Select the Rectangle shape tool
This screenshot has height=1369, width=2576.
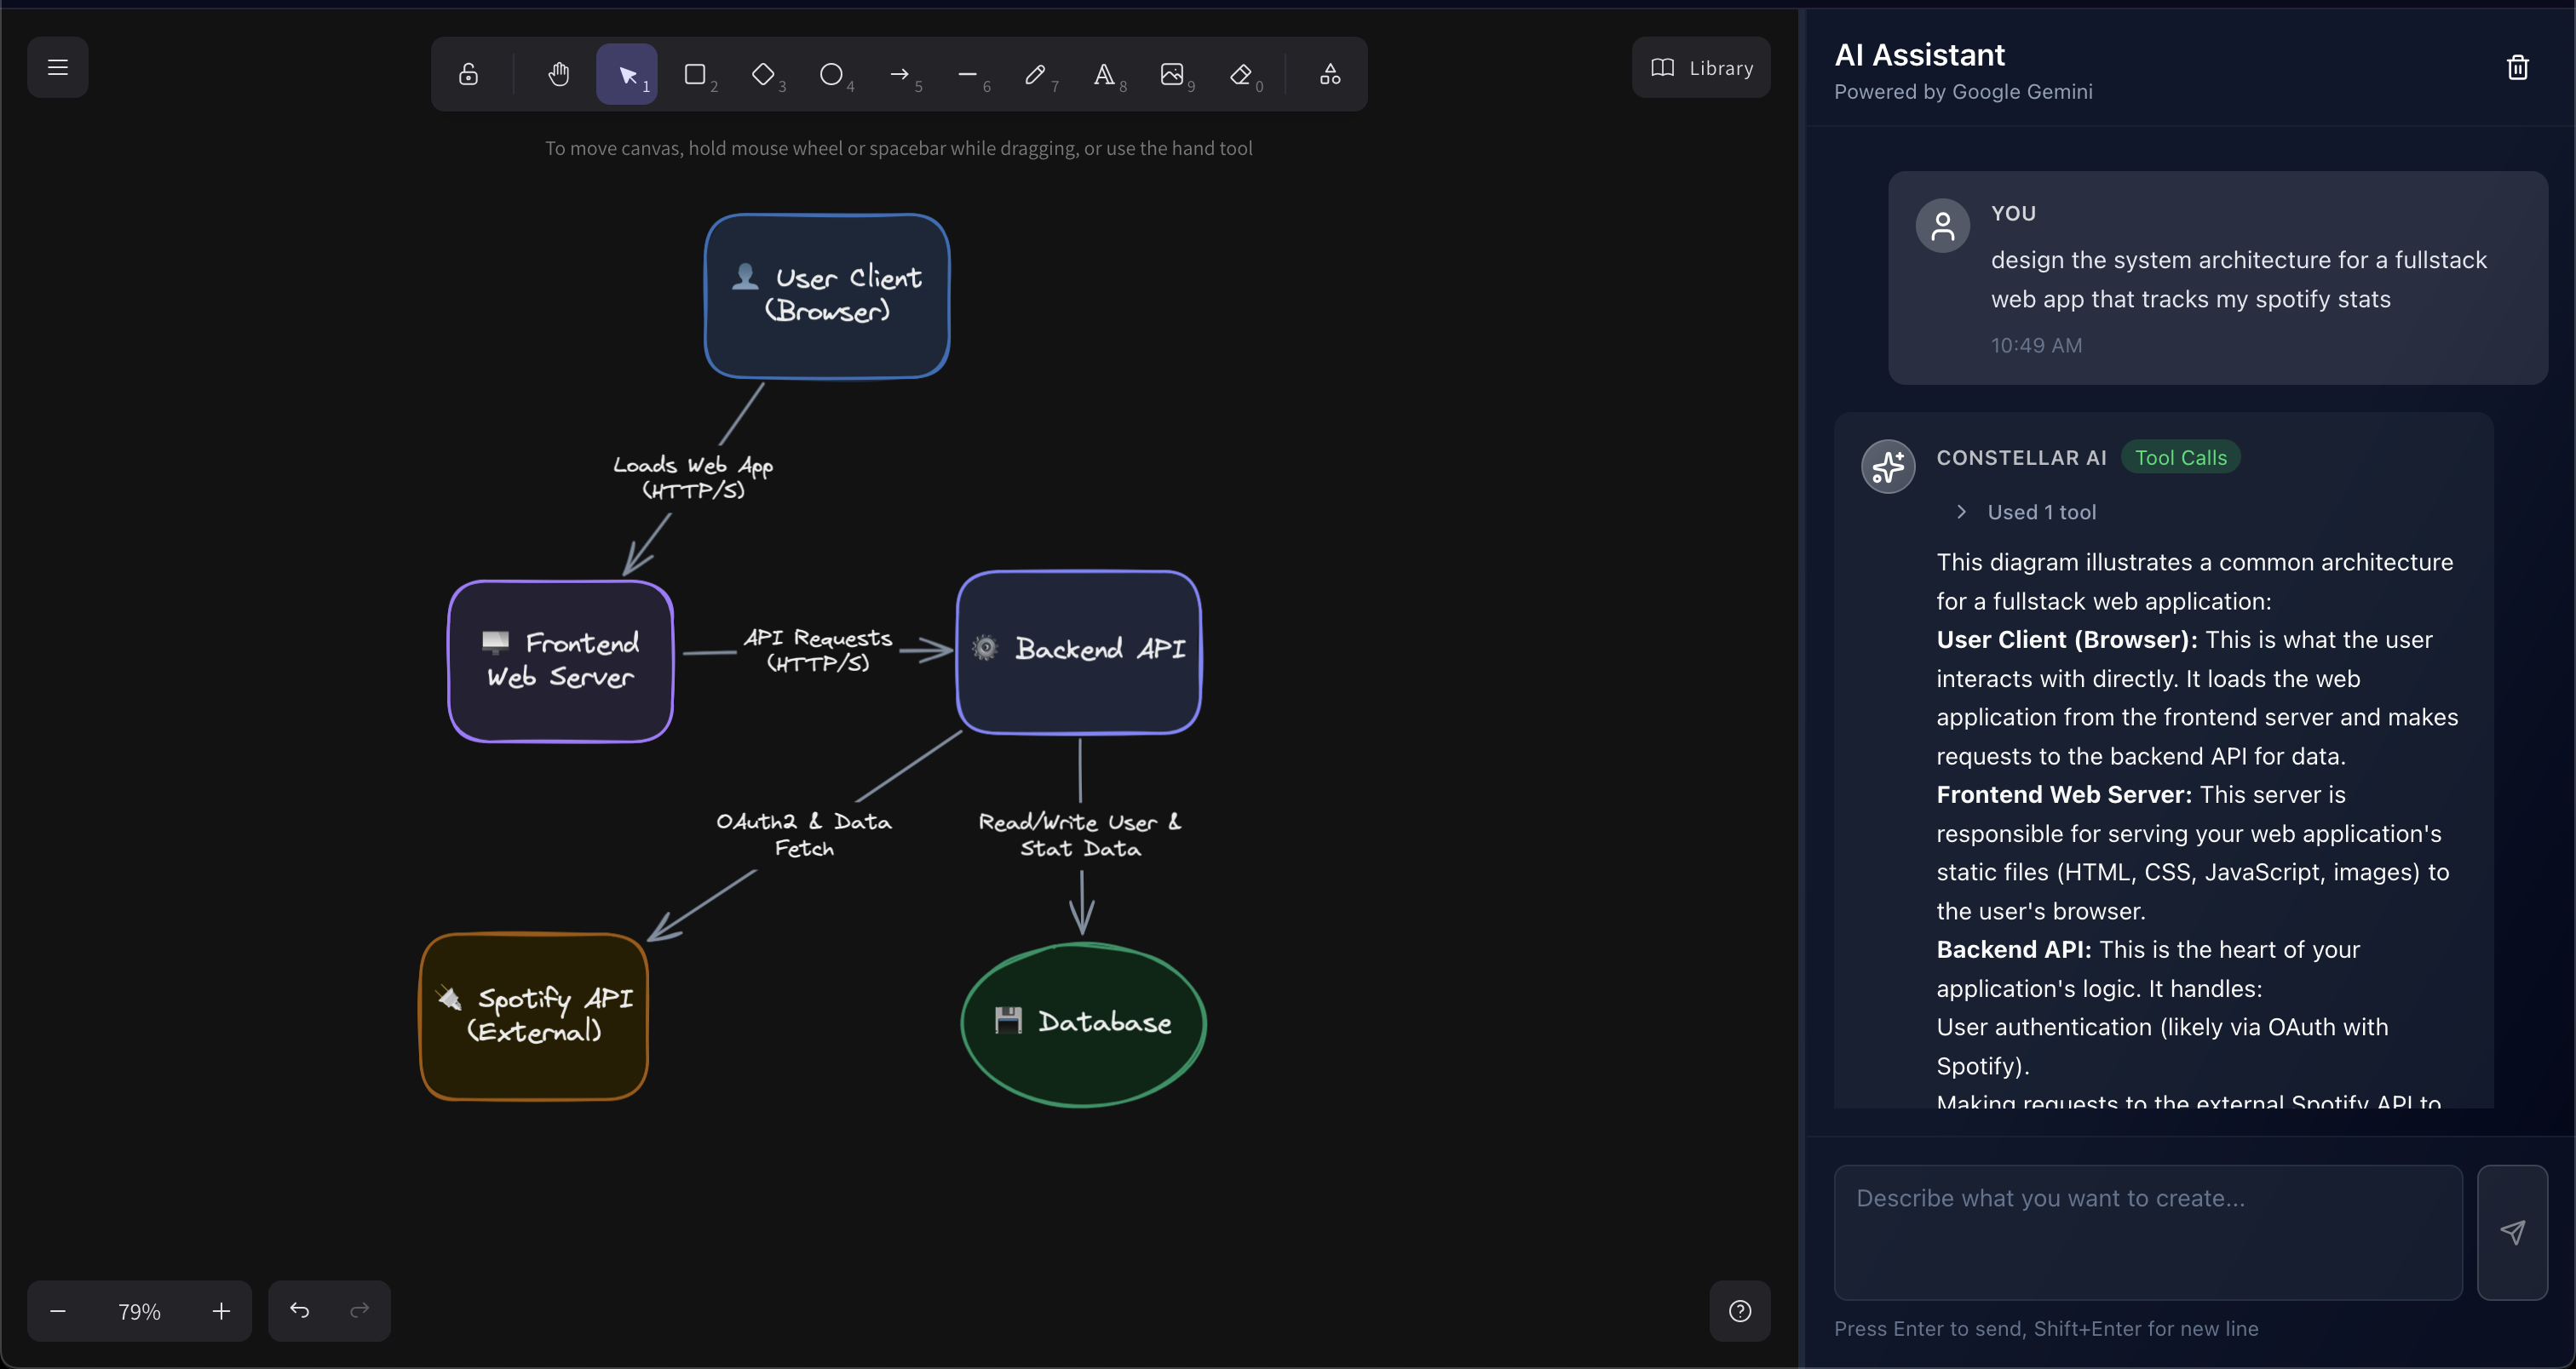tap(695, 74)
